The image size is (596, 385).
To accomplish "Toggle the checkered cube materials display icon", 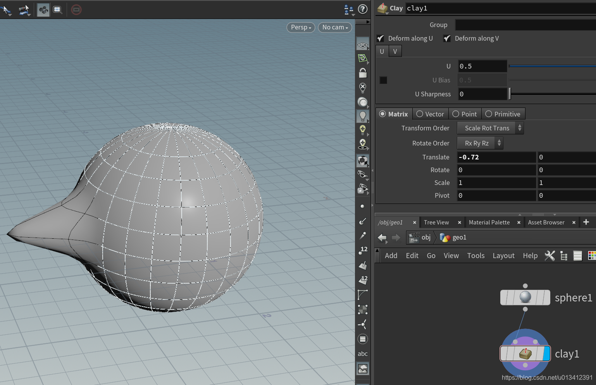I will pyautogui.click(x=363, y=160).
